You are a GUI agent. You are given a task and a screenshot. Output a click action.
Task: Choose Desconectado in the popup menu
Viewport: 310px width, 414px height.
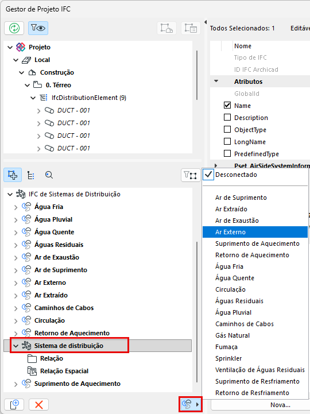click(255, 175)
